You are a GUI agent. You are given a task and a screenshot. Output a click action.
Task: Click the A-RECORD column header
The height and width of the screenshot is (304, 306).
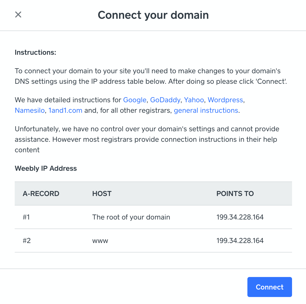click(x=41, y=194)
